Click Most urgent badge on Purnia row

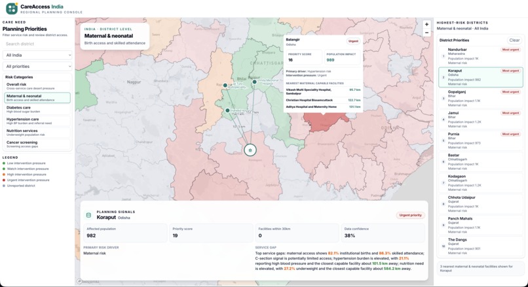(510, 134)
